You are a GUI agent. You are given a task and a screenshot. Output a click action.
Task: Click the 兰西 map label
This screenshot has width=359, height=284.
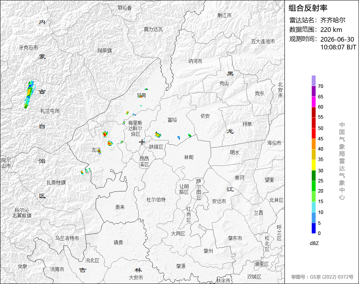coord(258,213)
